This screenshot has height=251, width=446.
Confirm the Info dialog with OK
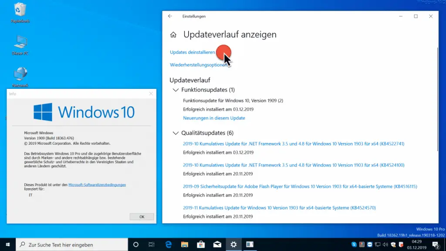tap(142, 216)
